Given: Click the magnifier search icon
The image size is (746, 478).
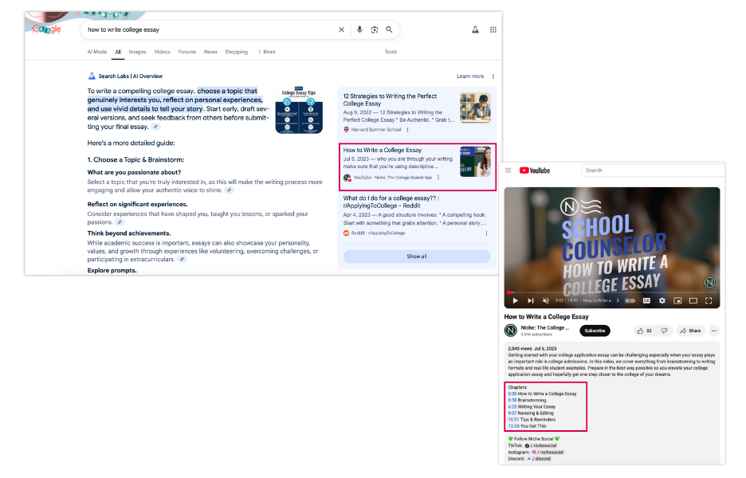Looking at the screenshot, I should [389, 29].
